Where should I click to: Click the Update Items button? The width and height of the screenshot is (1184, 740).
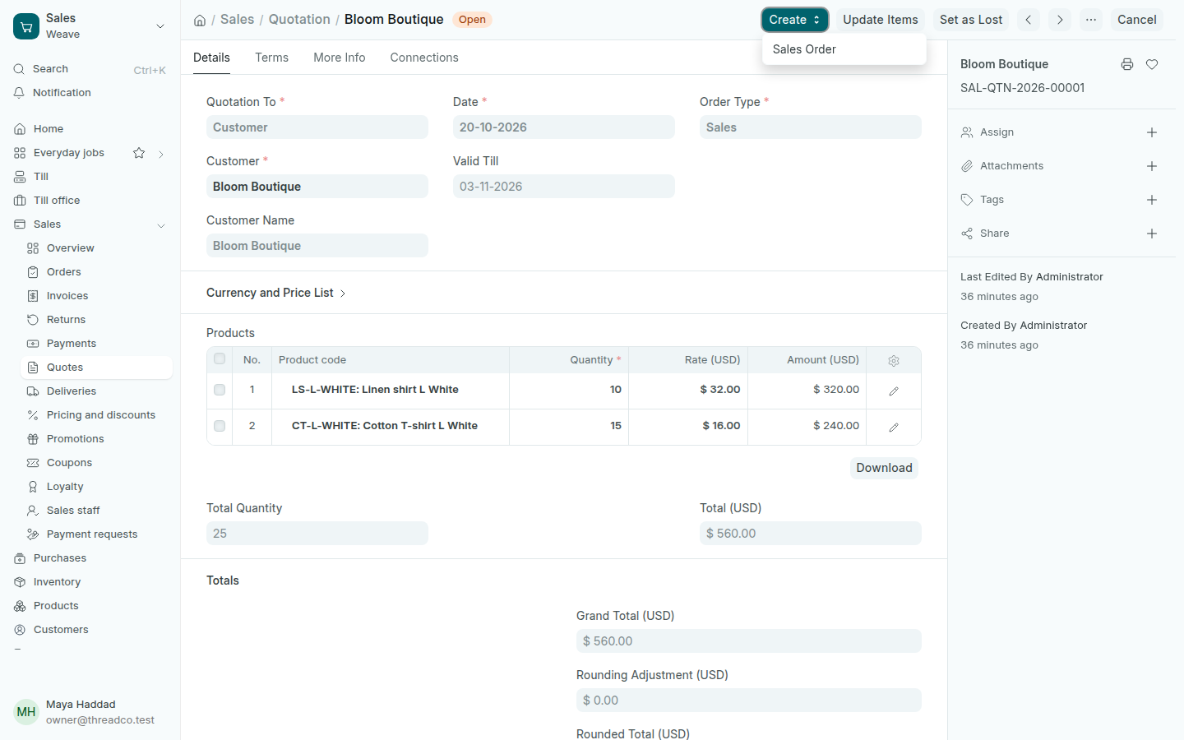pyautogui.click(x=880, y=20)
